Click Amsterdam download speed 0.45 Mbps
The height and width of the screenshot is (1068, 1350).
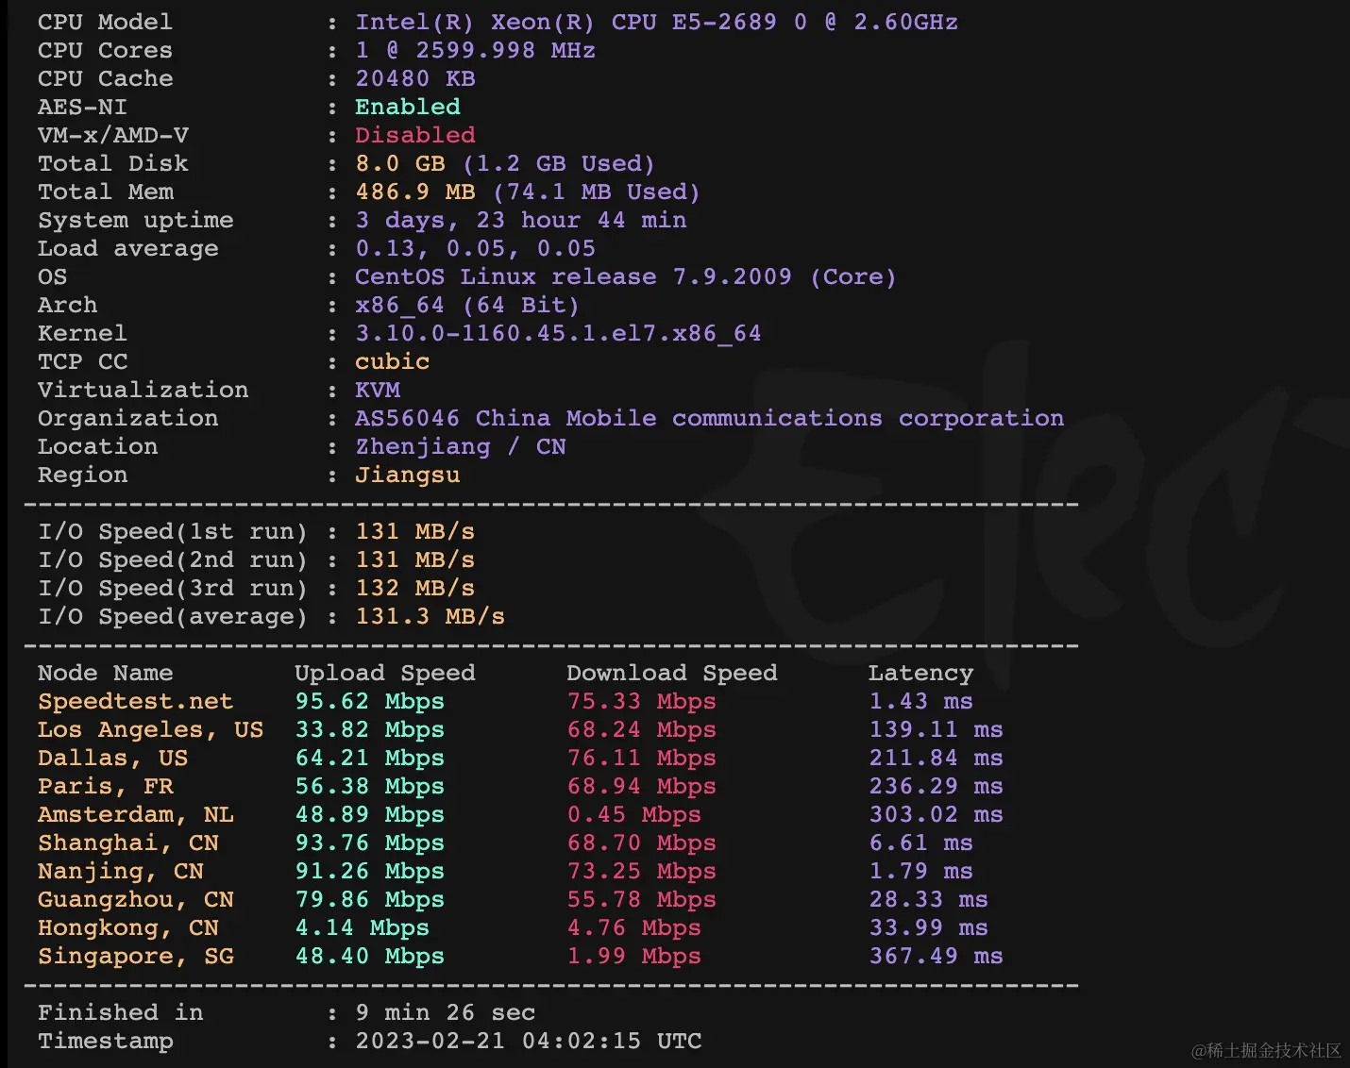coord(633,814)
